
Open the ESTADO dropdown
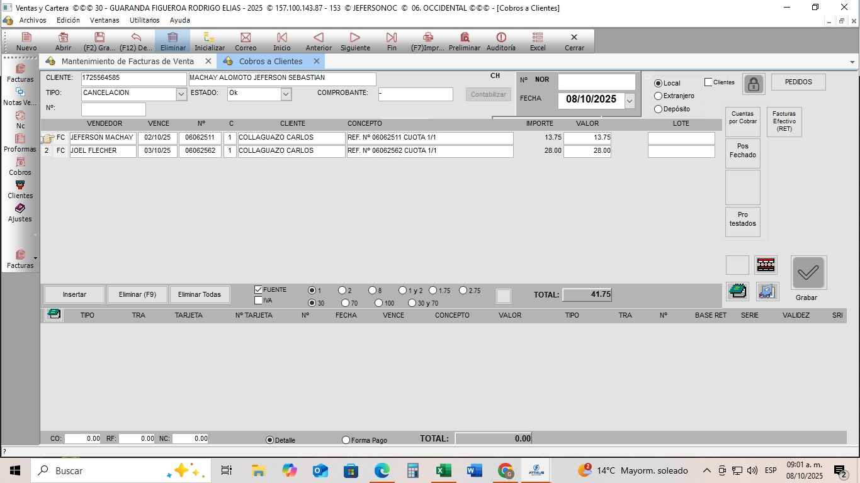point(286,94)
